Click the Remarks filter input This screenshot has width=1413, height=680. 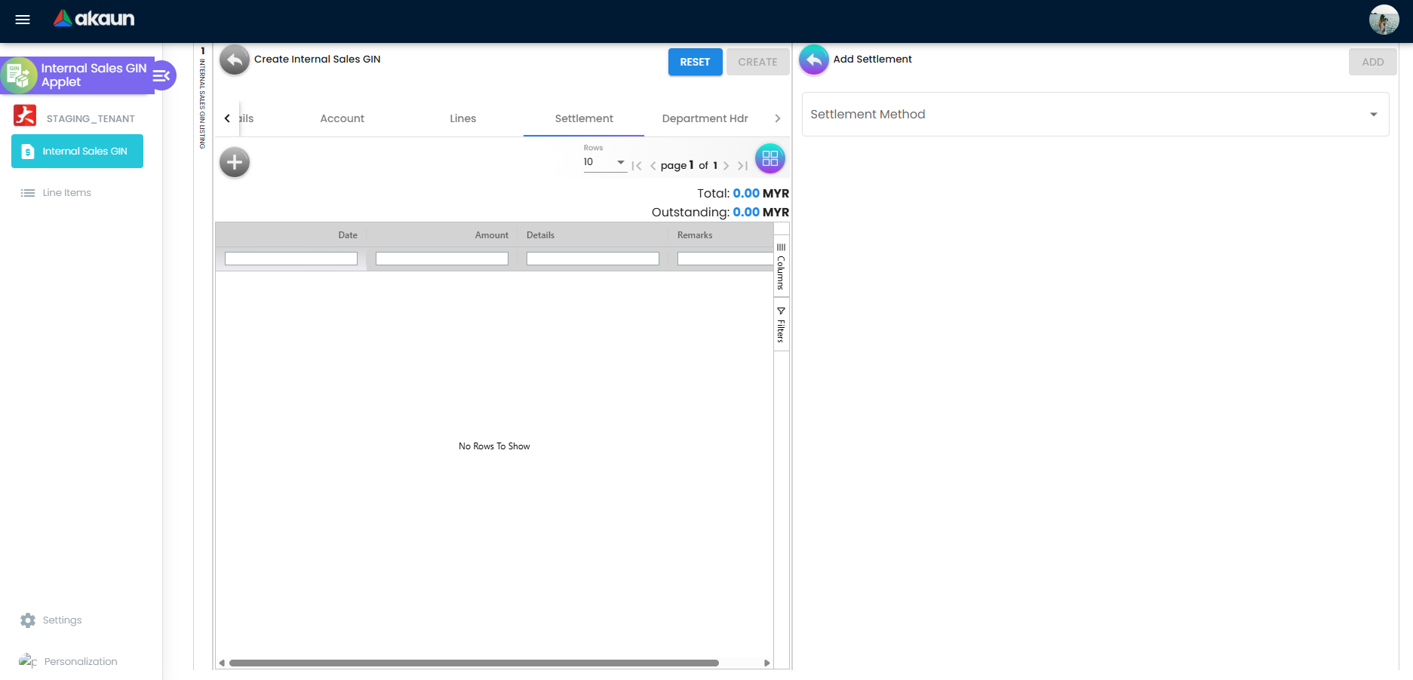[725, 259]
